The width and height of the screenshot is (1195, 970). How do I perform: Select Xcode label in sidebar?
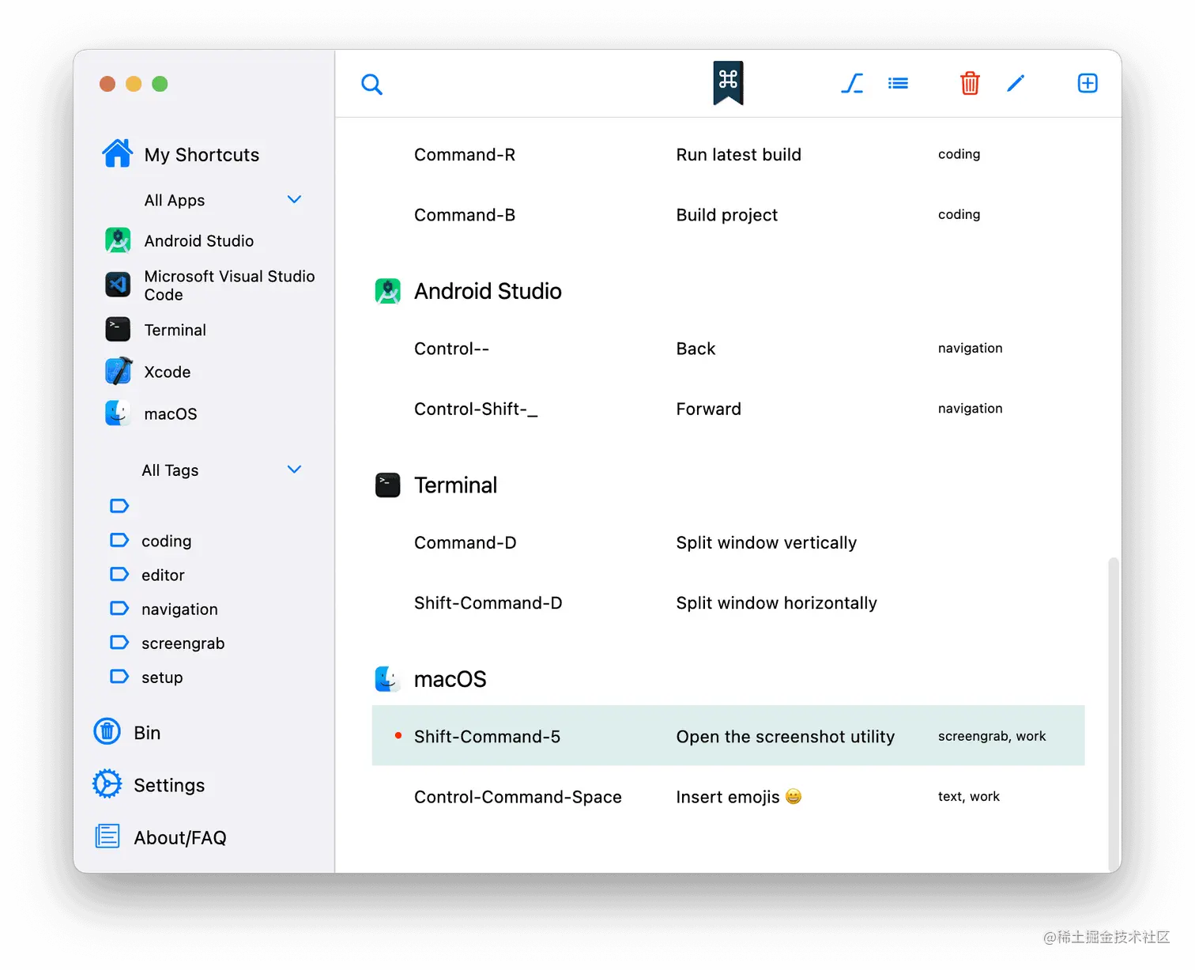pos(167,372)
